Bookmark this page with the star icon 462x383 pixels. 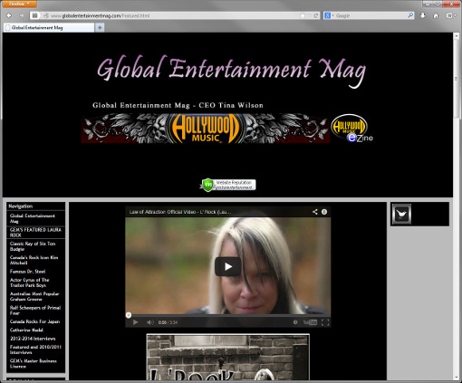pyautogui.click(x=303, y=15)
